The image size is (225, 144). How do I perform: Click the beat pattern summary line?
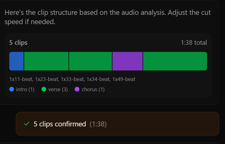point(72,79)
